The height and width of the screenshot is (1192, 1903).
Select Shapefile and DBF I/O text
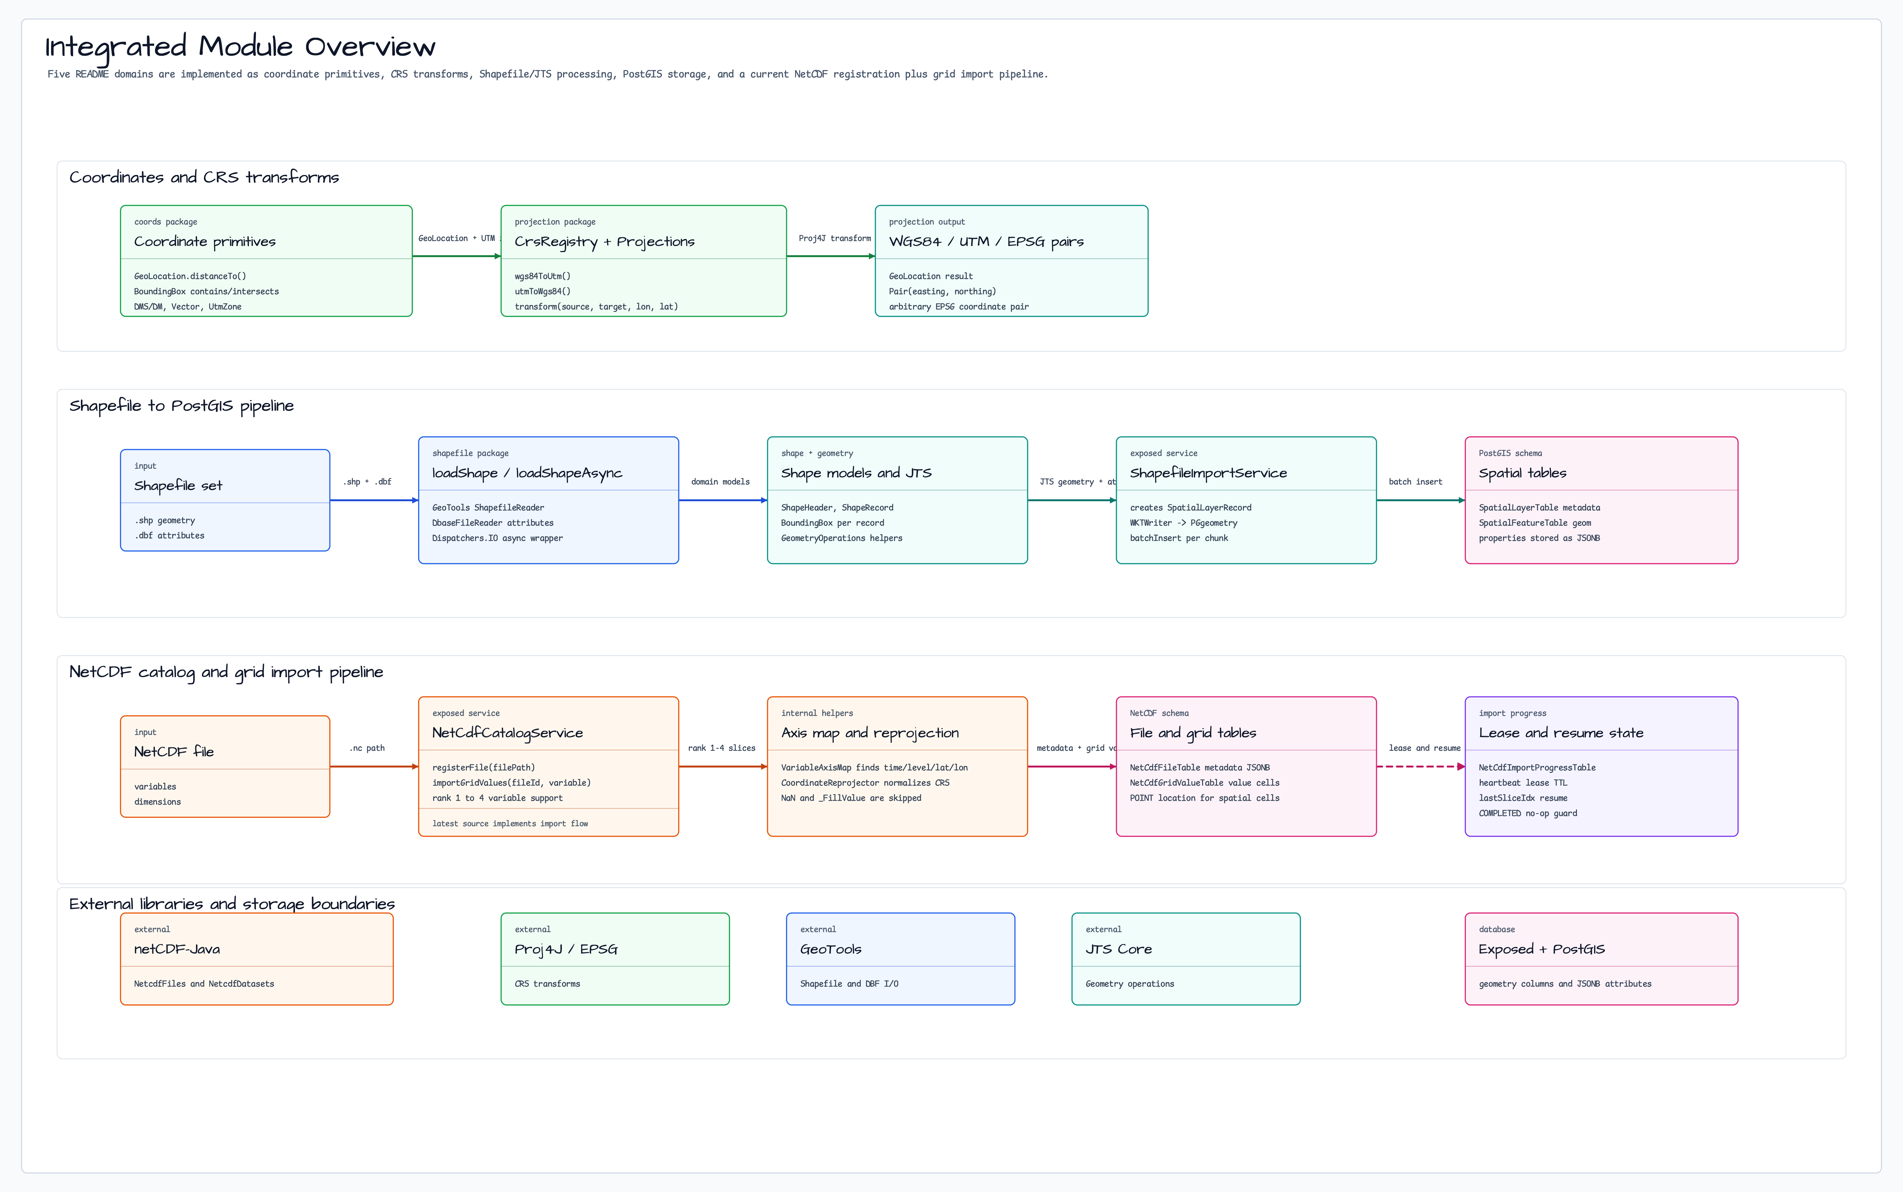849,984
